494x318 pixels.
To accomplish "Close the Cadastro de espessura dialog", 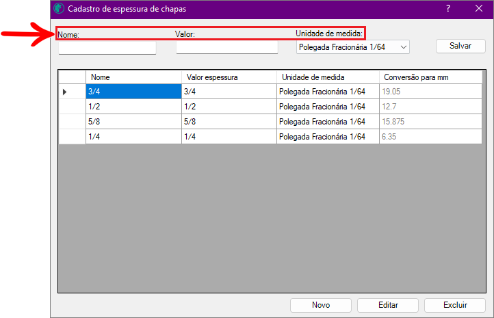I will tap(479, 8).
